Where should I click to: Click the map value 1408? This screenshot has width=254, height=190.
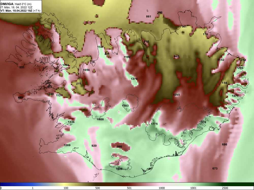coord(100,119)
